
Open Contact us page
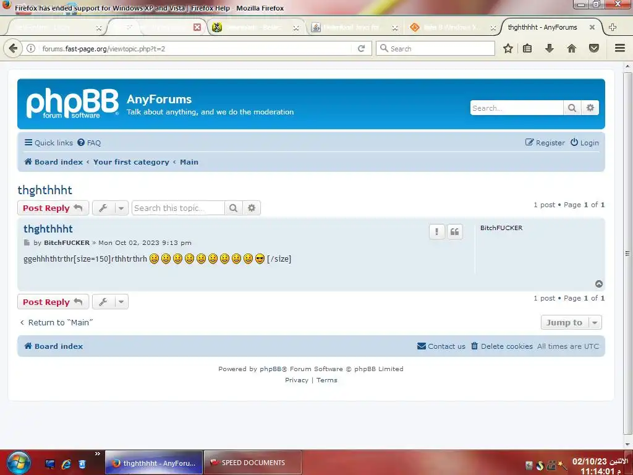coord(441,346)
